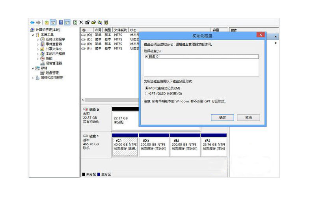313x201 pixels.
Task: Click the magnifier search toolbar icon
Action: 100,22
